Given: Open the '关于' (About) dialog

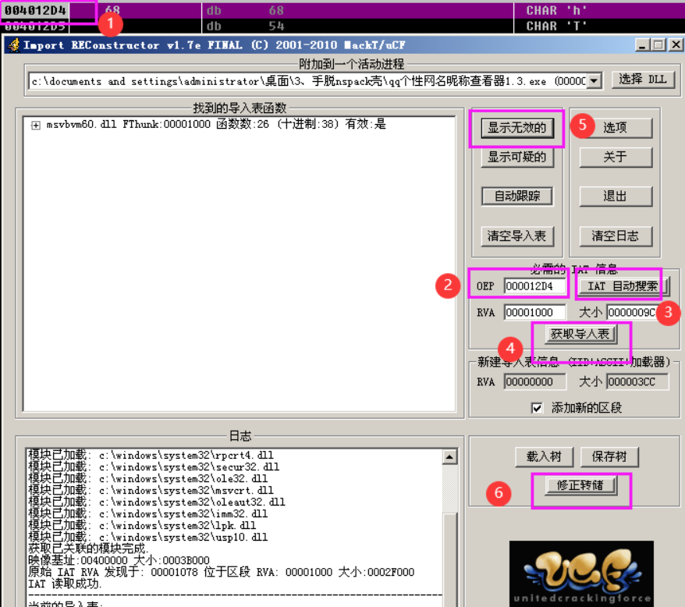Looking at the screenshot, I should [x=616, y=158].
